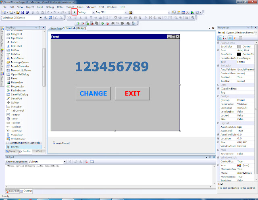Click the BackColor Control color swatch
The width and height of the screenshot is (258, 200).
click(x=239, y=47)
